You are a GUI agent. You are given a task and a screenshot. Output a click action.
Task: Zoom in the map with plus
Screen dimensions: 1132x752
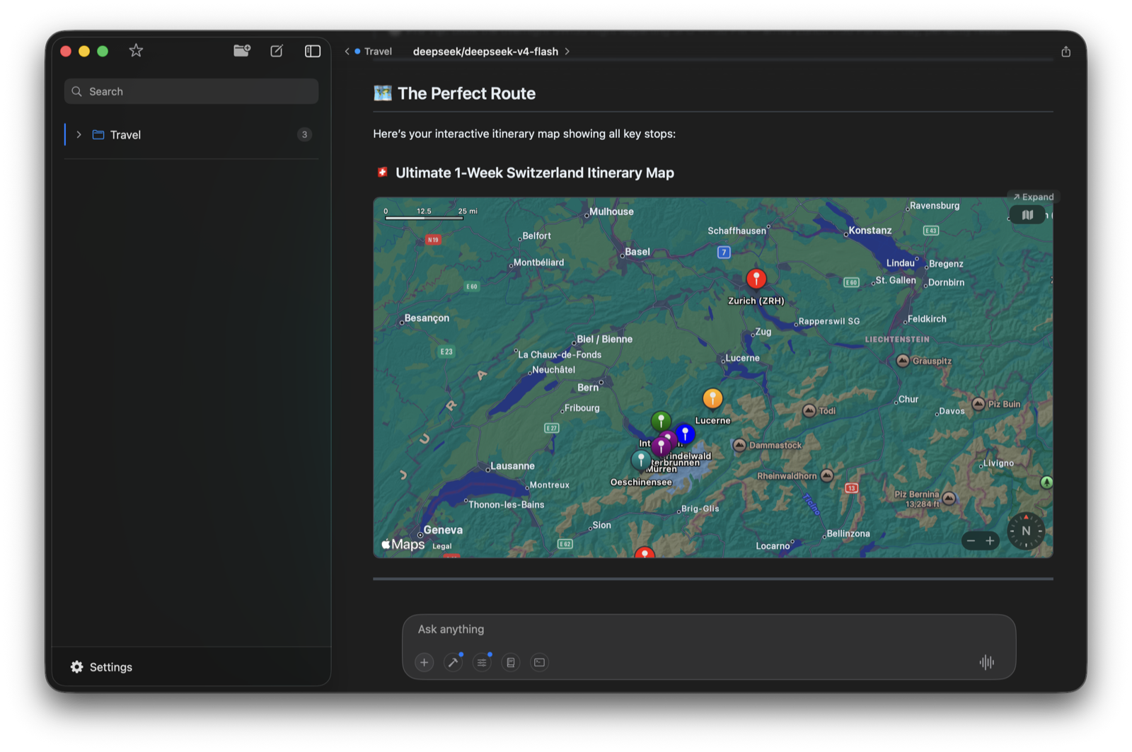coord(990,540)
